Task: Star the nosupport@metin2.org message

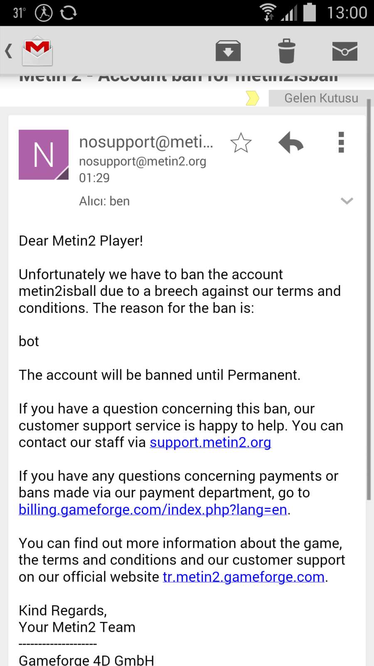Action: (241, 143)
